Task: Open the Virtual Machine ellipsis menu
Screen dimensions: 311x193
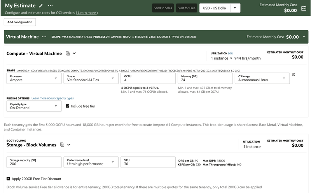Action: pos(44,37)
